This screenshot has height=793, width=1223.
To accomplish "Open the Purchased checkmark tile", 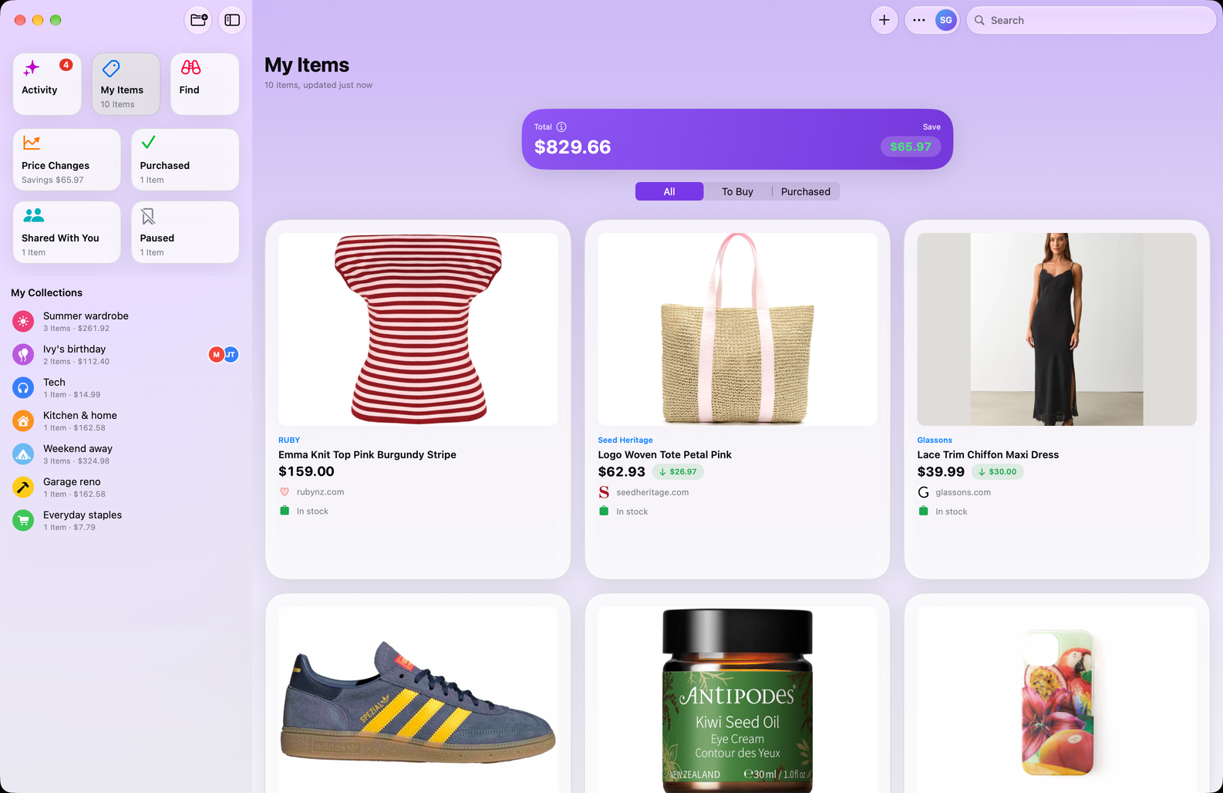I will (185, 160).
